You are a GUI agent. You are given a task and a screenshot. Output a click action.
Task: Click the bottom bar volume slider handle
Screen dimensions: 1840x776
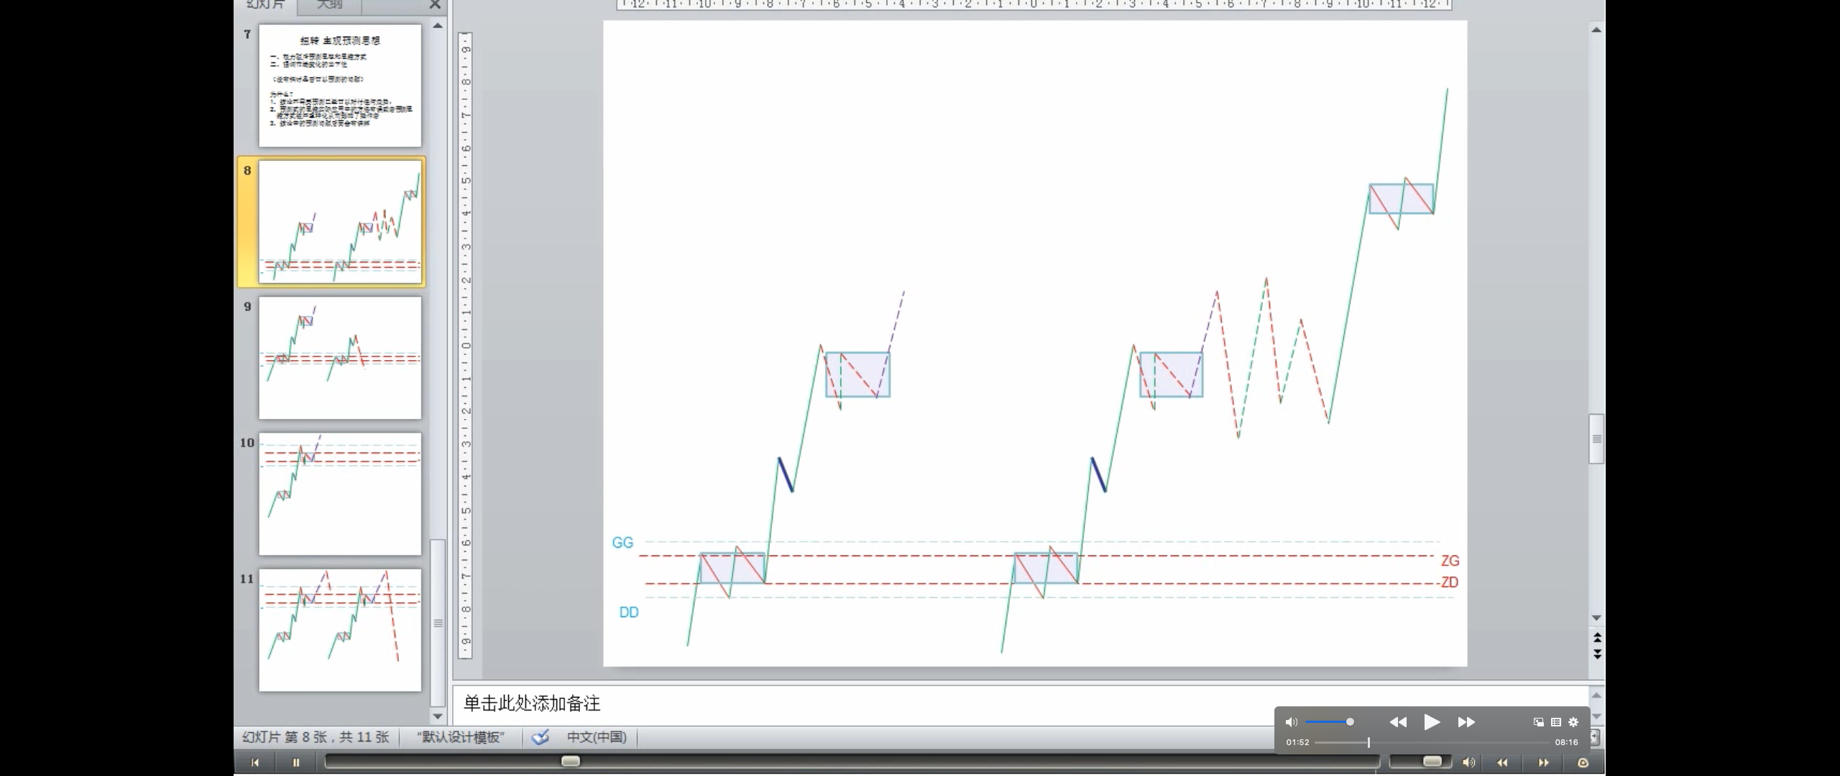1432,761
